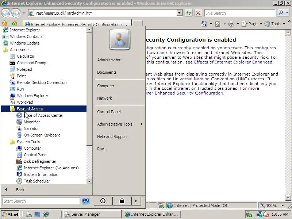Viewport: 292px width, 219px height.
Task: Click the Refresh page button
Action: coord(189,13)
